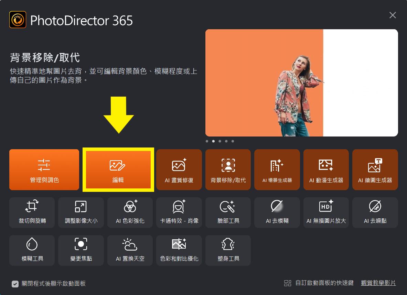
Task: Open 調整影像大小 tool
Action: pos(81,213)
